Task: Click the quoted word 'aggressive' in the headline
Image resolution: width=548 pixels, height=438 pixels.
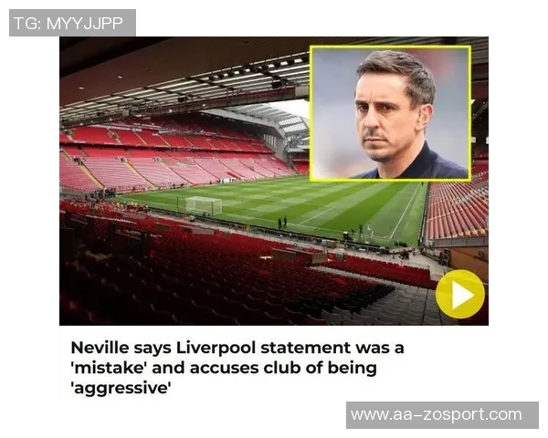Action: (121, 389)
